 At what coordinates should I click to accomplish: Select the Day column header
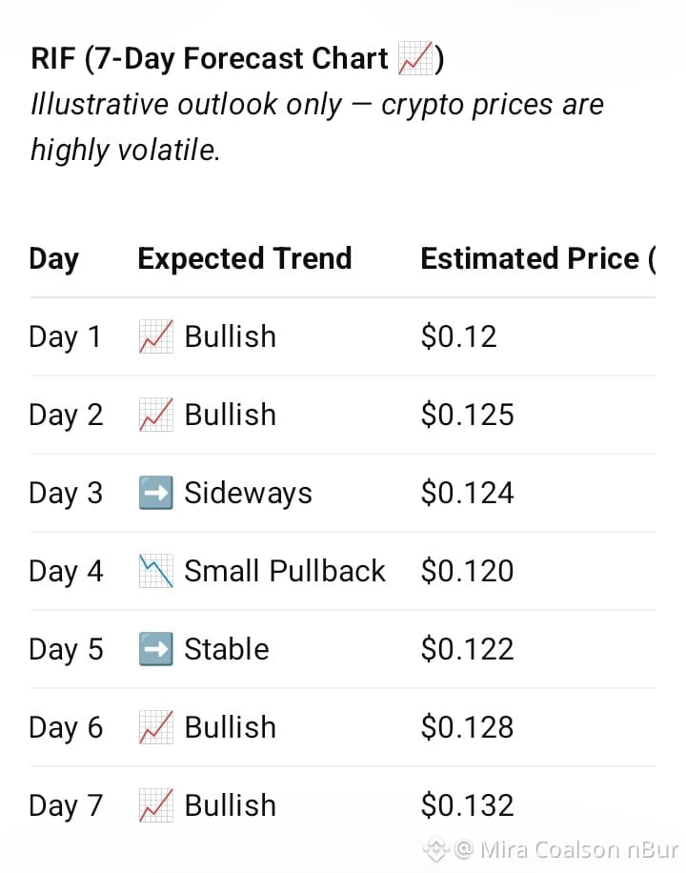click(x=54, y=259)
